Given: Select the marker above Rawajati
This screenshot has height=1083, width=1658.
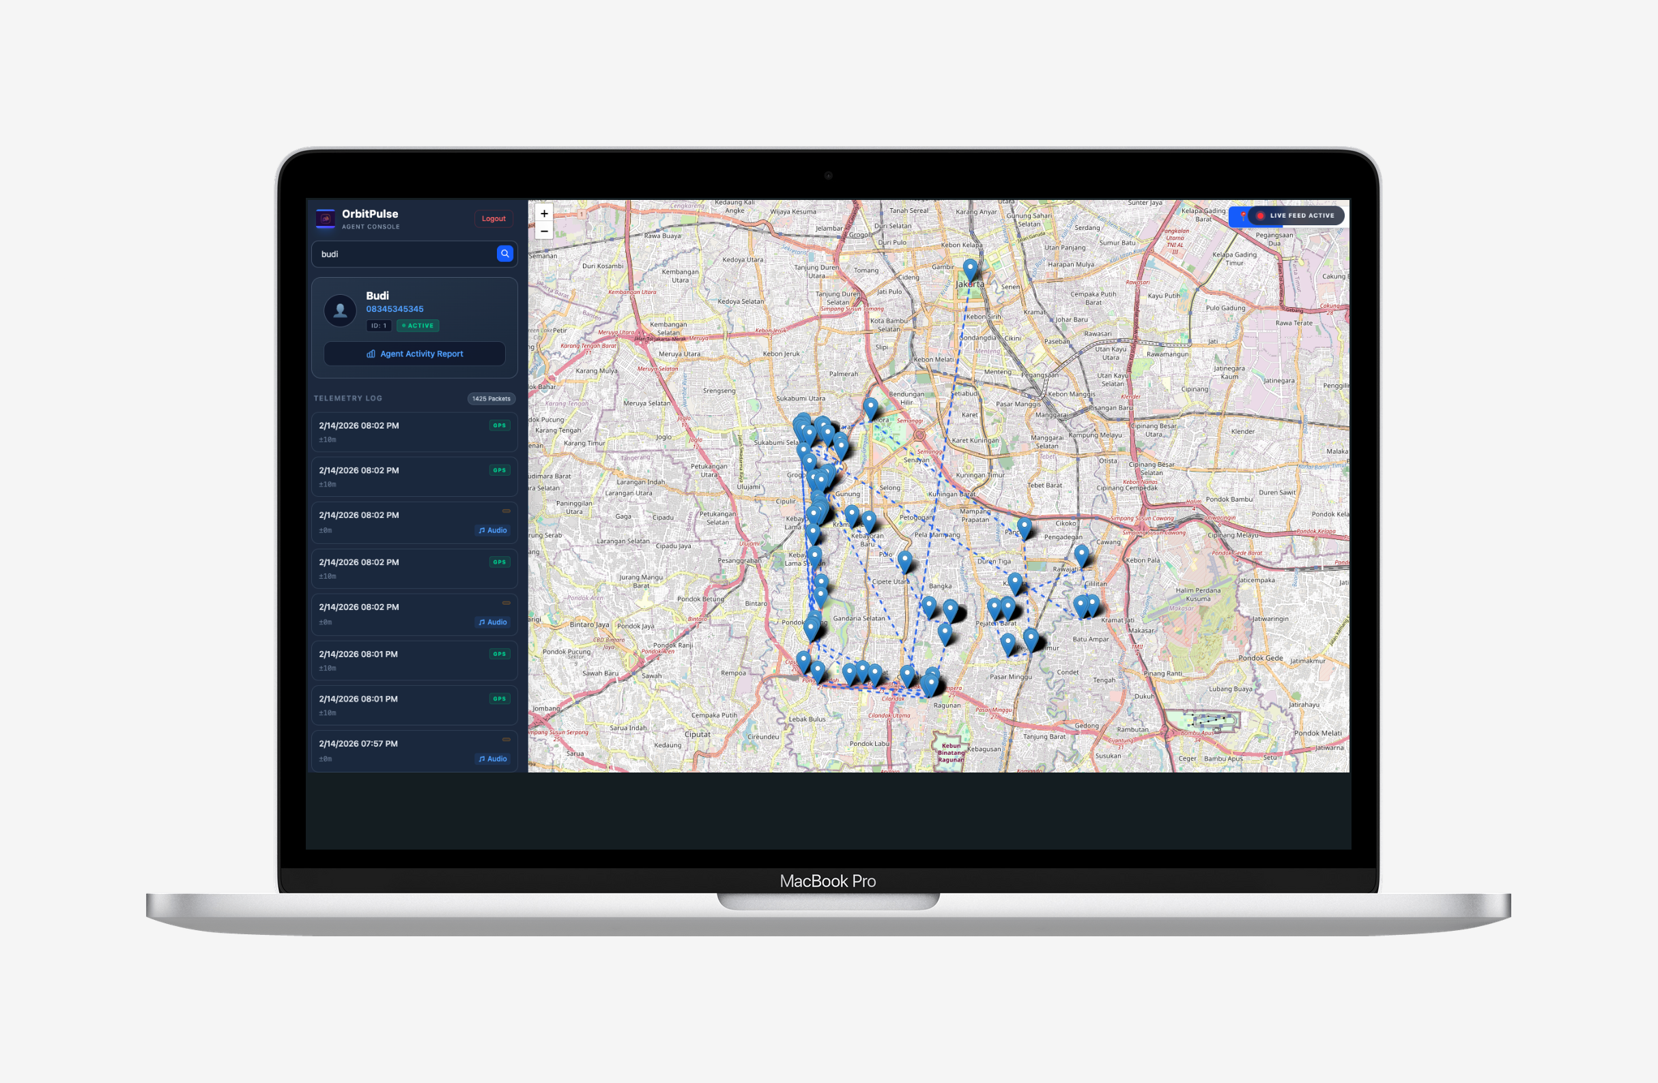Looking at the screenshot, I should (1081, 556).
